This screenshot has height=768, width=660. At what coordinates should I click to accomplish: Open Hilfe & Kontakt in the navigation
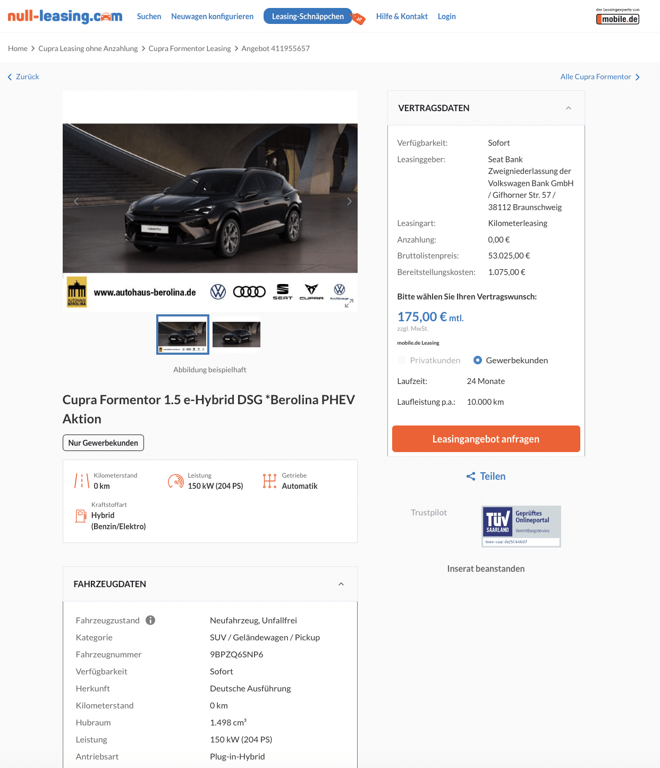402,16
